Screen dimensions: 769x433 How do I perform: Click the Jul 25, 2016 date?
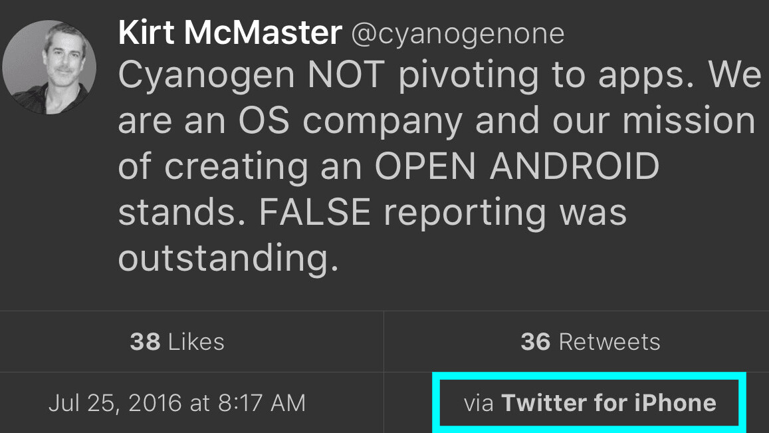click(114, 403)
